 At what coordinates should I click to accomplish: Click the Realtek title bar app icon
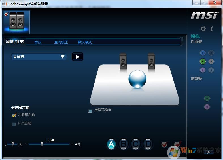5,4
